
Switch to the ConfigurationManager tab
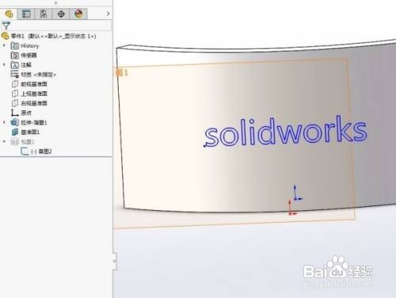coord(44,13)
